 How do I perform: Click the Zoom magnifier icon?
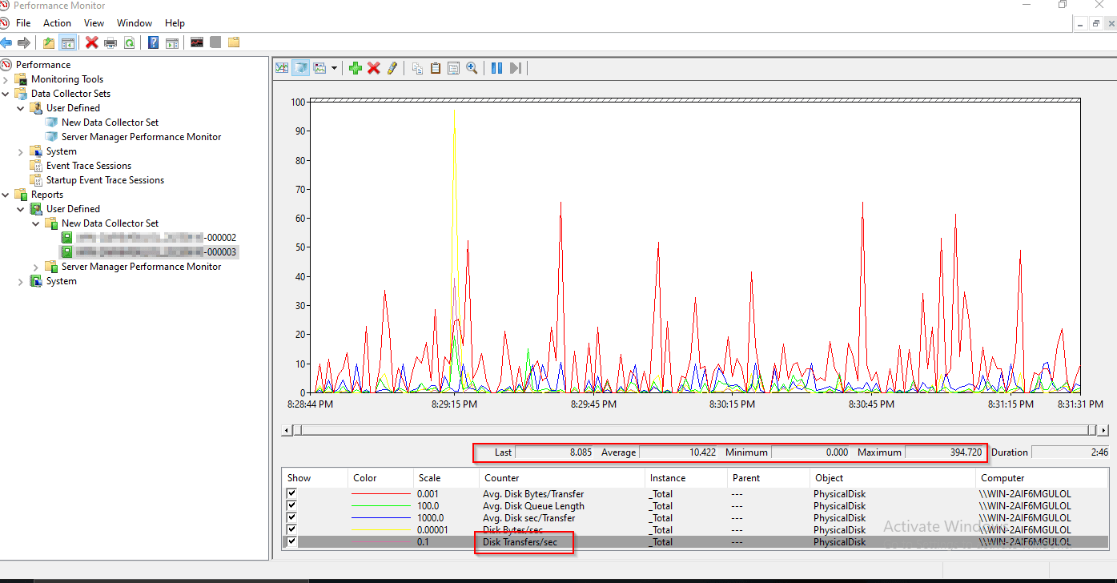tap(472, 68)
